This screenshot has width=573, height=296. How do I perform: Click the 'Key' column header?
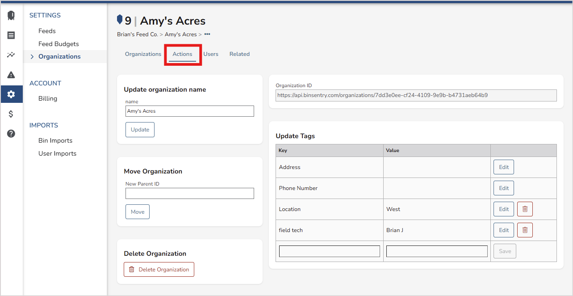click(330, 150)
